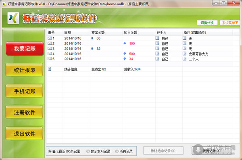
Task: Select the date 2014/10/16 in row 1
Action: pos(73,38)
